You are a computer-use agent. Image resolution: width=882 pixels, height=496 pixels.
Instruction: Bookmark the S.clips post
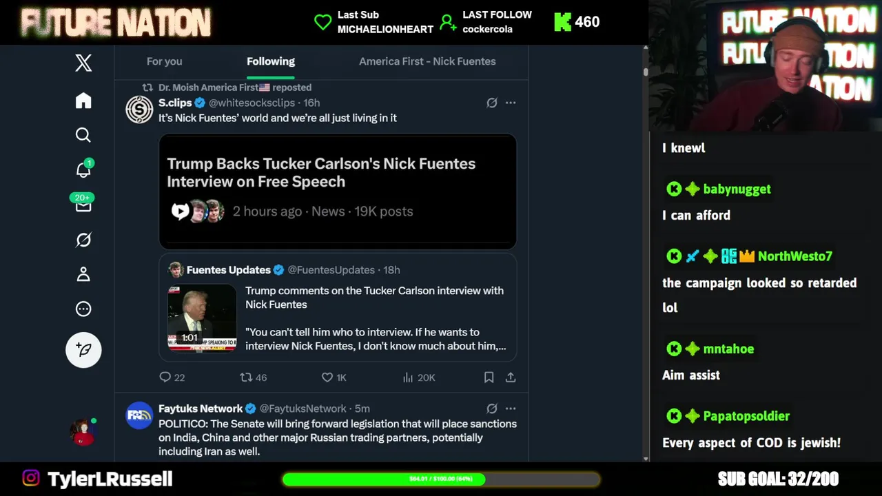click(x=489, y=378)
